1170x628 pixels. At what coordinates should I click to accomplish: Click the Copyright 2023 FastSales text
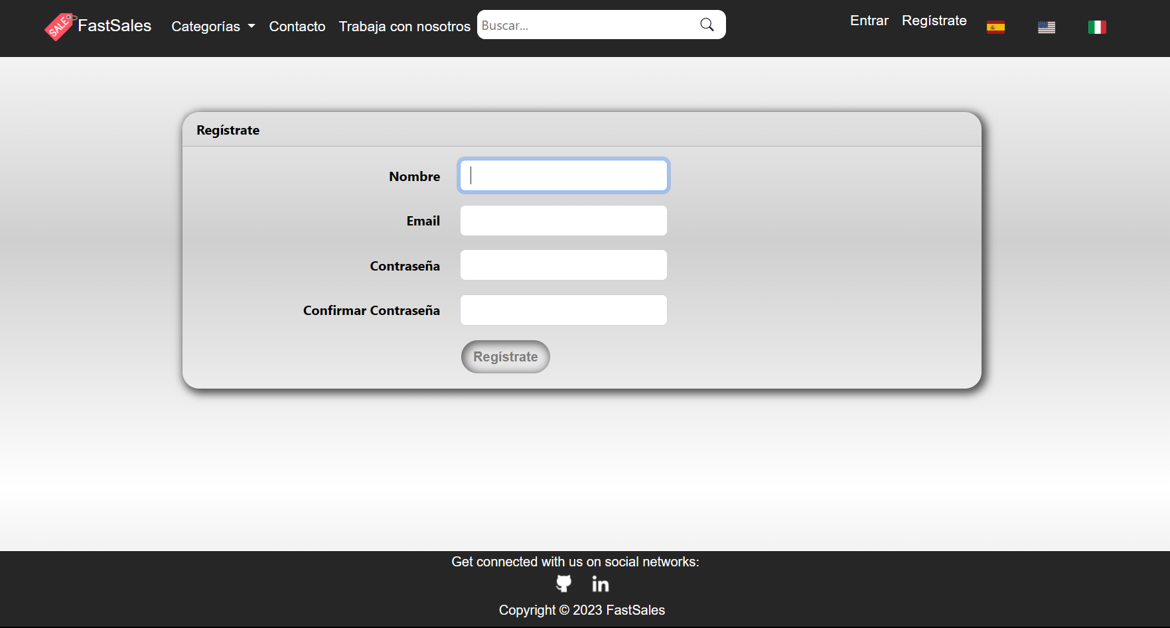pyautogui.click(x=582, y=610)
